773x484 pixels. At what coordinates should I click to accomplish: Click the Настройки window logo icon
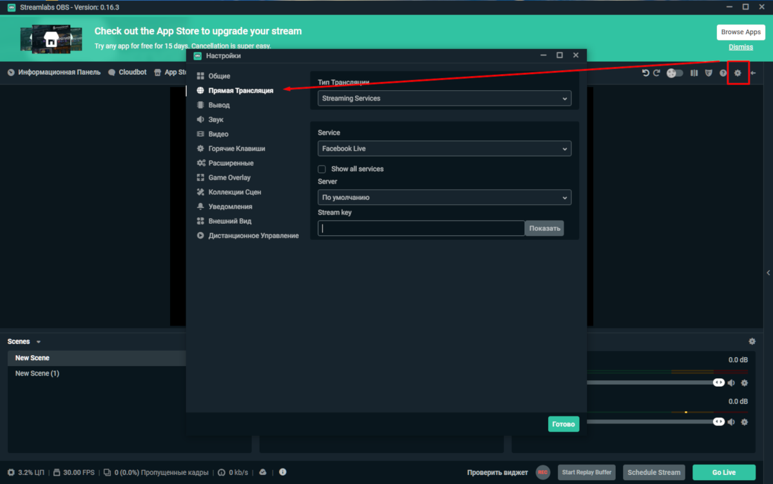pos(198,56)
